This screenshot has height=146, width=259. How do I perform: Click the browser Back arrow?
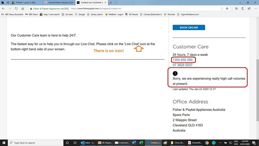3,8
